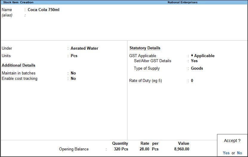Toggle the Set/Alter GST Details value
The height and width of the screenshot is (157, 248).
(x=194, y=61)
